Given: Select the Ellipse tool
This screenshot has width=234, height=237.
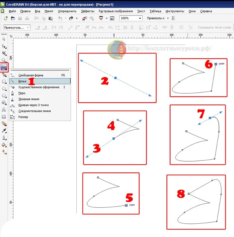Looking at the screenshot, I should tap(4, 89).
